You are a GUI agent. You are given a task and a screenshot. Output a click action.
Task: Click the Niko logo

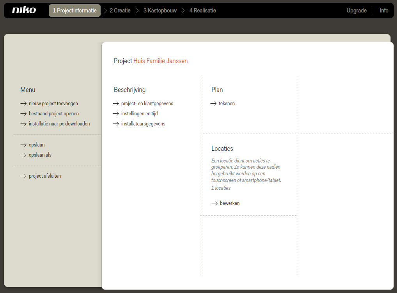click(x=24, y=10)
